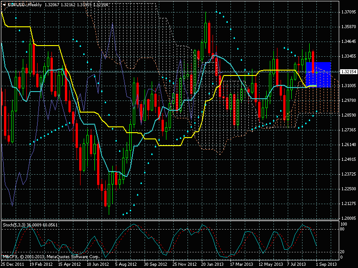The width and height of the screenshot is (358, 268).
Task: Click the triangle icon beside EURUSD,Weekly
Action: (4, 4)
